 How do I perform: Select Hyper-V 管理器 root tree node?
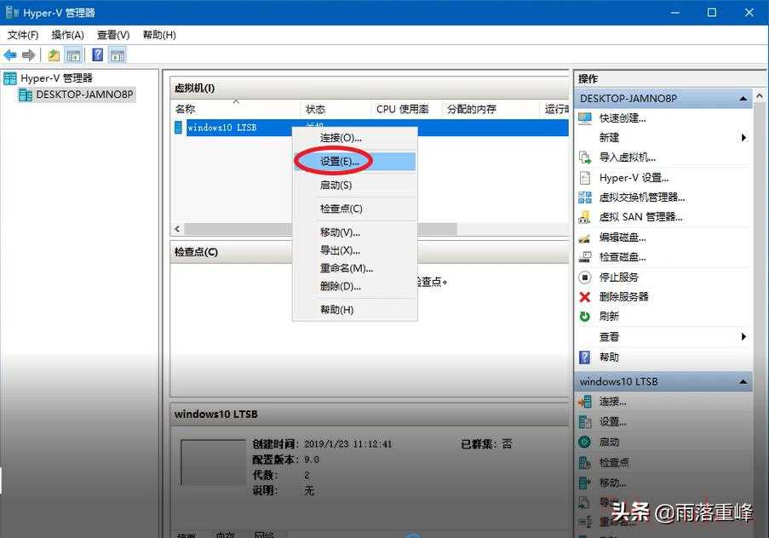pos(56,78)
